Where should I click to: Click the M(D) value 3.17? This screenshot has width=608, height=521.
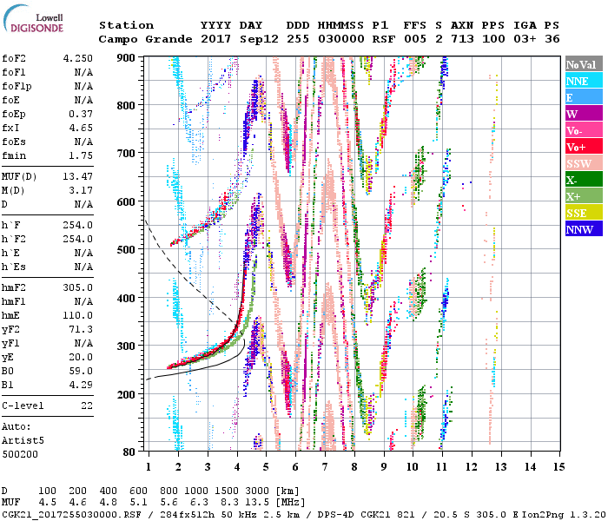tap(81, 191)
